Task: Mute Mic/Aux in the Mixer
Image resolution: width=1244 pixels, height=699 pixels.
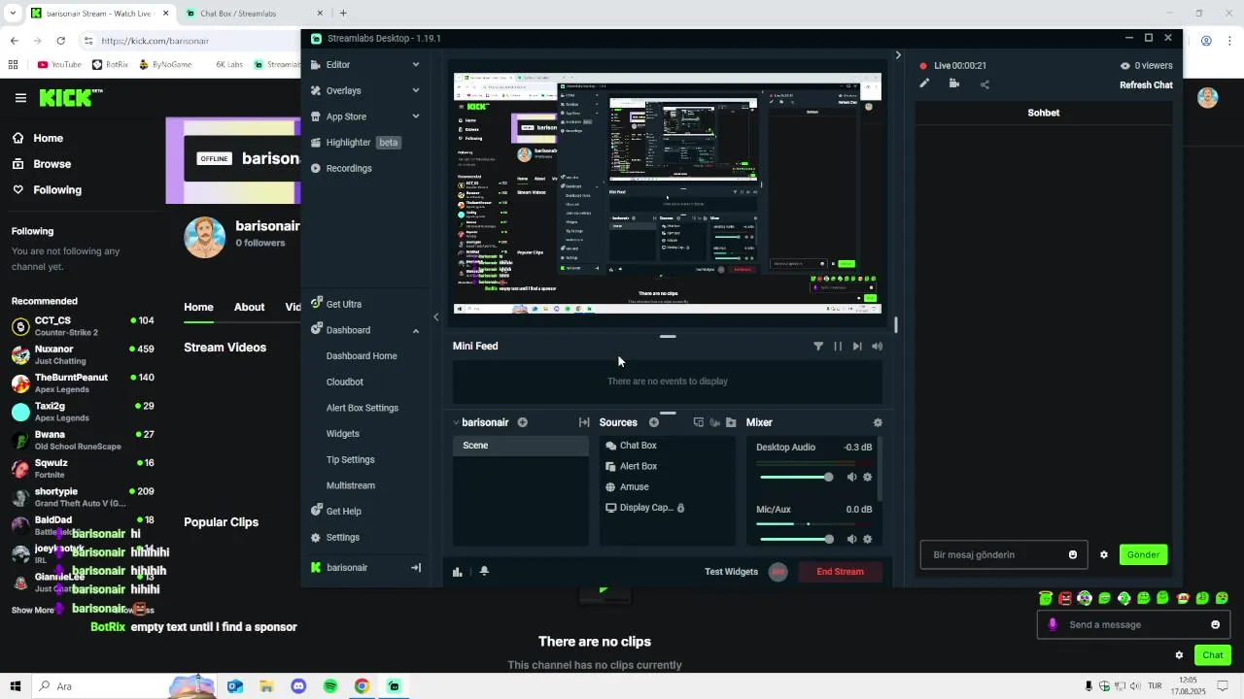Action: [852, 539]
